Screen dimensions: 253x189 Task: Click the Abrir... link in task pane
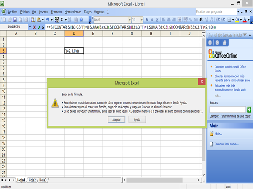(x=218, y=134)
